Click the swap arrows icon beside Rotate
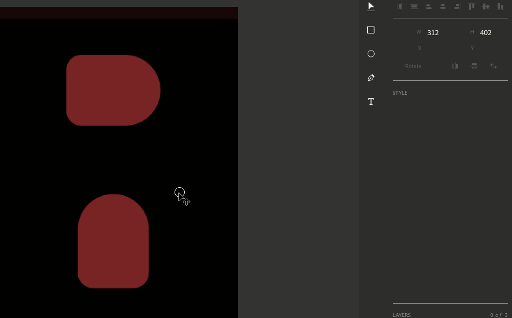Screen dimensions: 512x318 coord(493,66)
